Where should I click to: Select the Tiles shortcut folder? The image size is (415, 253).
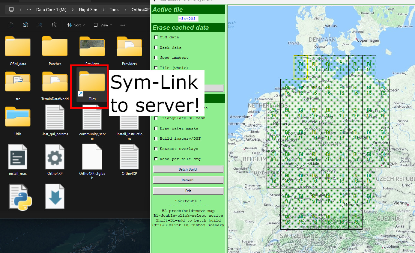tap(92, 85)
